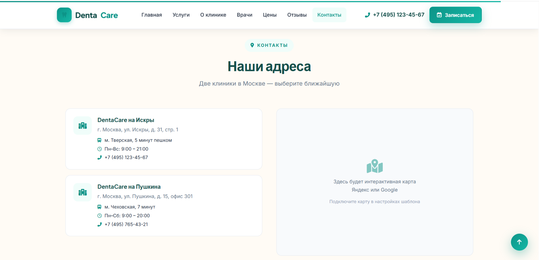Click text Яндекс или Google
Viewport: 539px width, 260px height.
375,190
